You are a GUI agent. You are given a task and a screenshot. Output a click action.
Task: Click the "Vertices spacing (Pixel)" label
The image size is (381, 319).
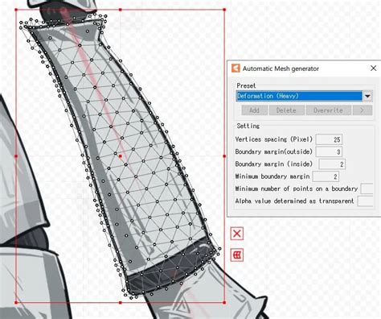(274, 139)
